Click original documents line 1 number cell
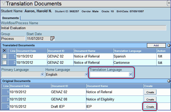The width and height of the screenshot is (171, 112). [5, 92]
